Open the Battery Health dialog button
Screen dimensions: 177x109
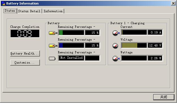click(x=25, y=53)
